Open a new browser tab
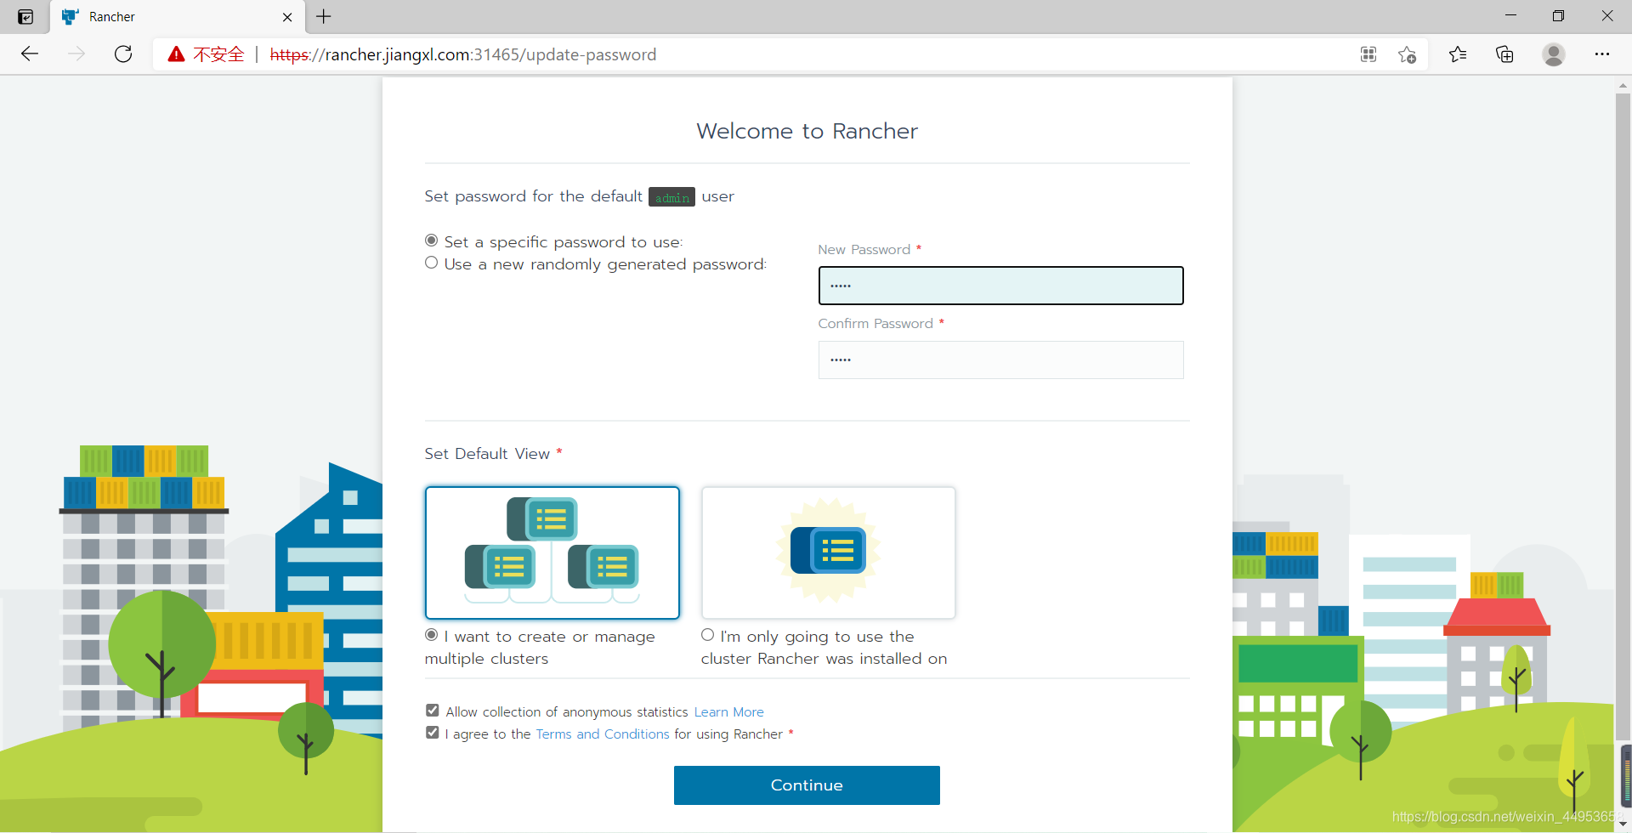 pos(324,16)
